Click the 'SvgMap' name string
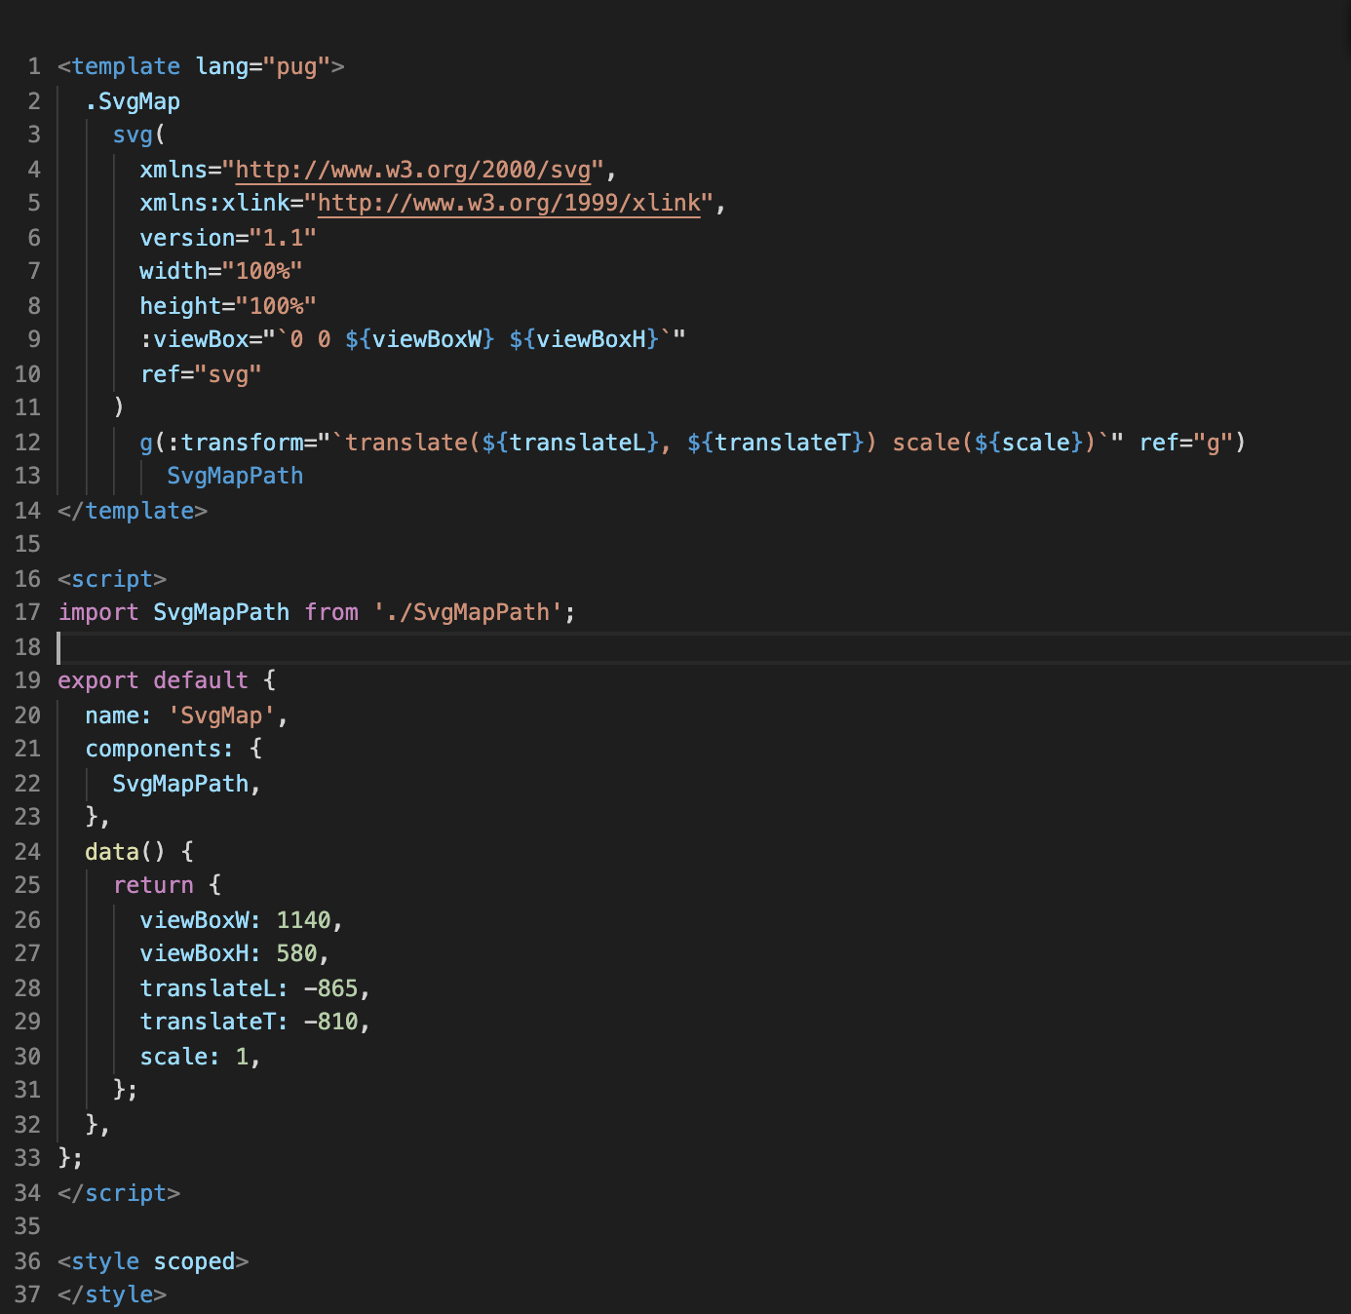Screen dimensions: 1351x1314 point(221,715)
